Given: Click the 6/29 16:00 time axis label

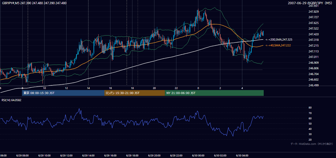Looking at the screenshot, I should (110, 156).
